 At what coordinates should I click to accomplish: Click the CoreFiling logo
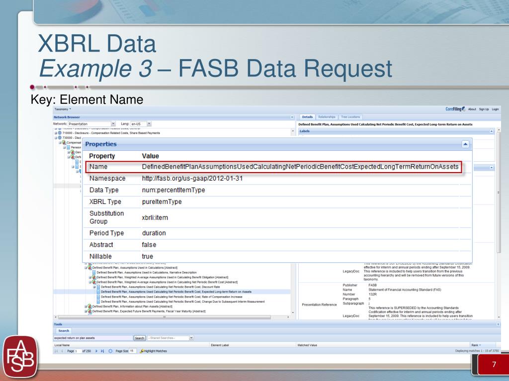click(455, 109)
